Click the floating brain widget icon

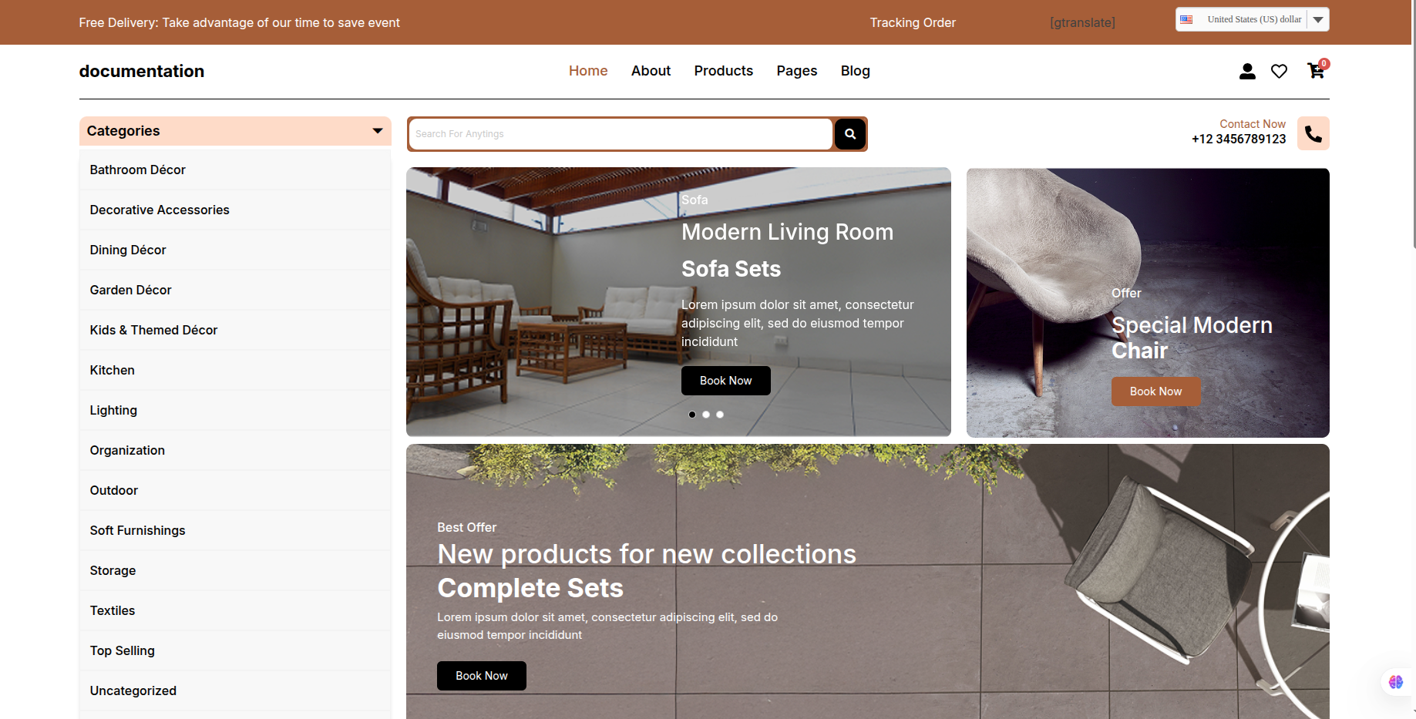pos(1395,682)
